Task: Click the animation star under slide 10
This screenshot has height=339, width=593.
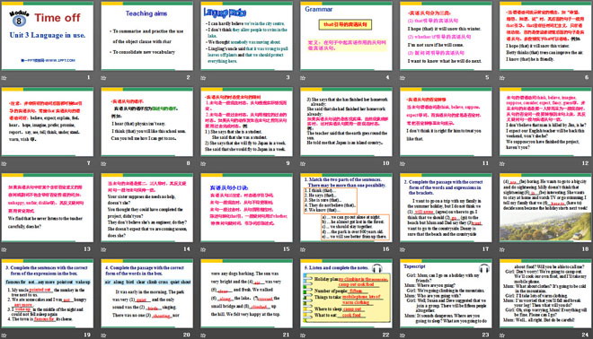Action: 303,164
